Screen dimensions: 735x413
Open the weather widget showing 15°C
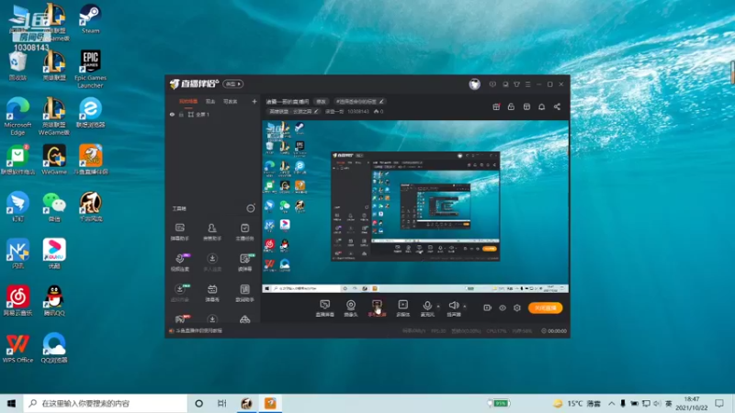pyautogui.click(x=577, y=403)
